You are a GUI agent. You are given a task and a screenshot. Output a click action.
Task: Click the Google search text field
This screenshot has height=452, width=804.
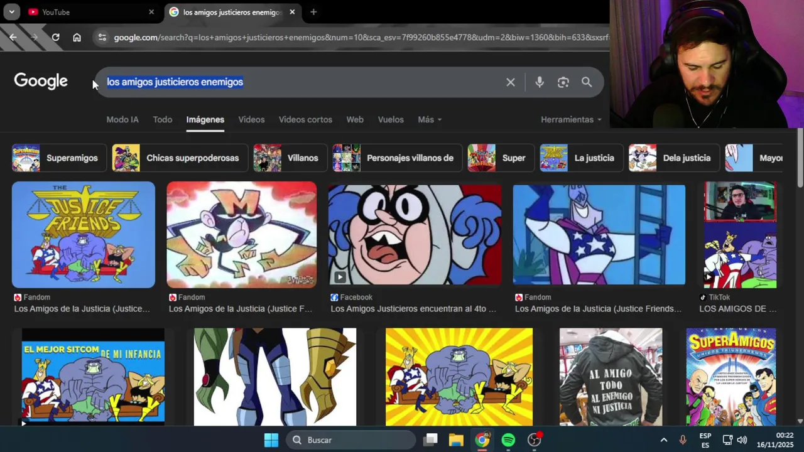301,82
